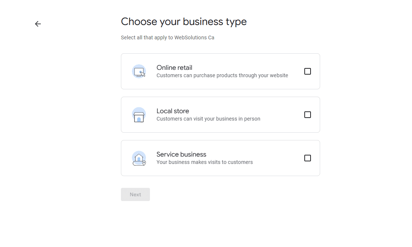Click the text Your business makes visits to customers
The height and width of the screenshot is (247, 412).
tap(205, 162)
